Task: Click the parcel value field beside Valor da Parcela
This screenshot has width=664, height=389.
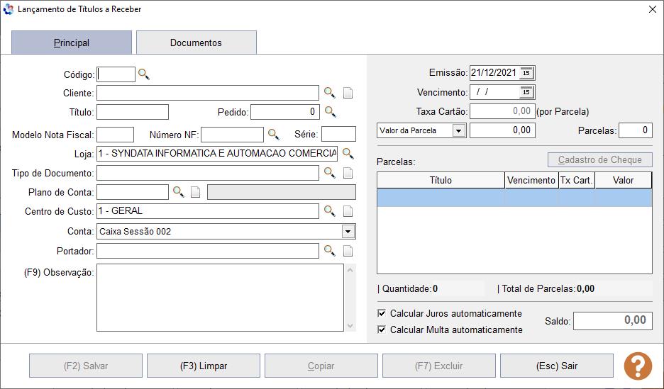Action: click(502, 130)
